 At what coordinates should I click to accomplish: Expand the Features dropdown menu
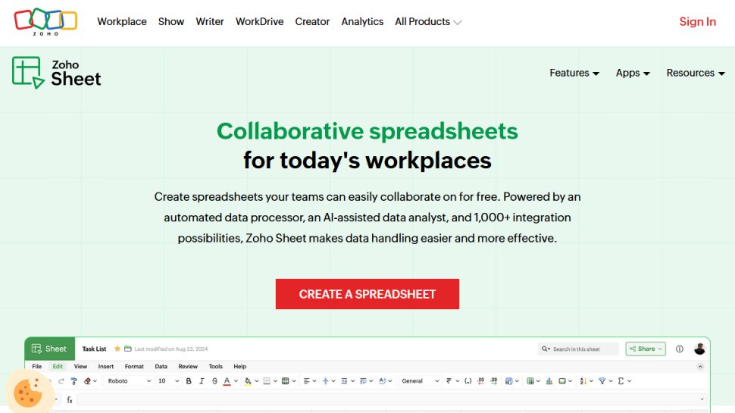pos(574,74)
